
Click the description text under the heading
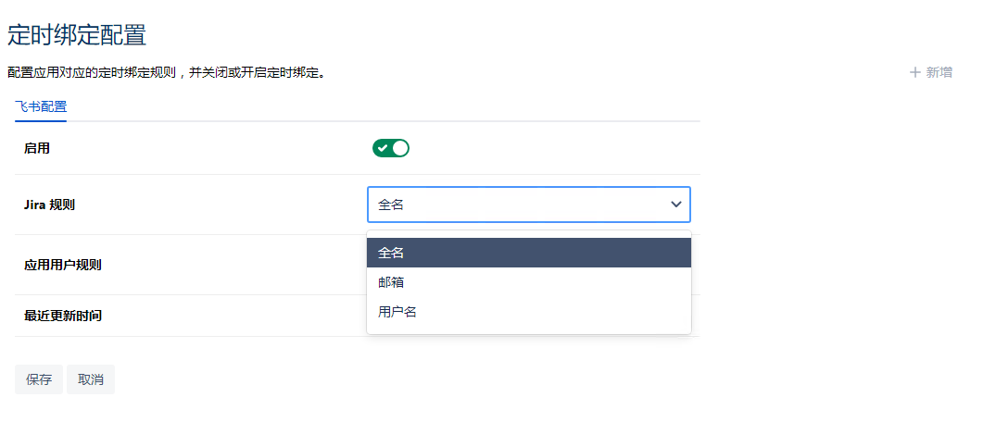point(167,72)
